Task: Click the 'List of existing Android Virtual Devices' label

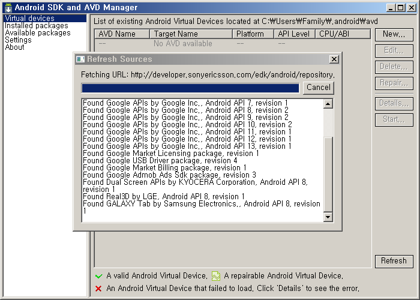Action: point(235,22)
